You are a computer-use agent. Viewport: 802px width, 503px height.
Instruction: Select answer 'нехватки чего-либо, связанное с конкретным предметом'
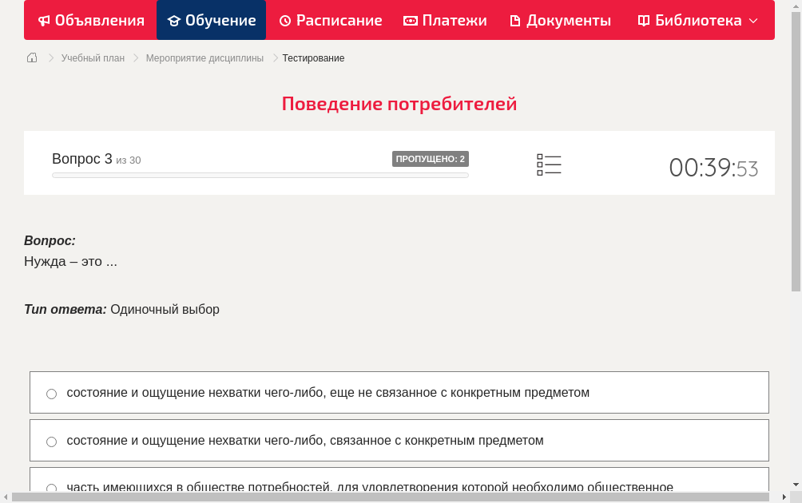point(52,442)
